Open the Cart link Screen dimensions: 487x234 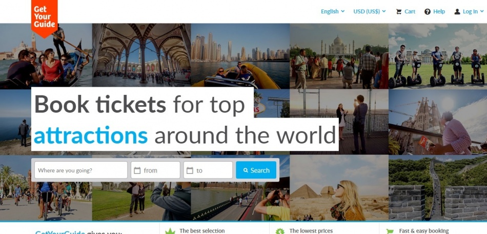tap(410, 11)
